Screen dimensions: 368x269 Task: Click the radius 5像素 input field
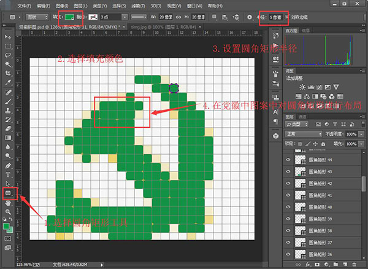(275, 17)
